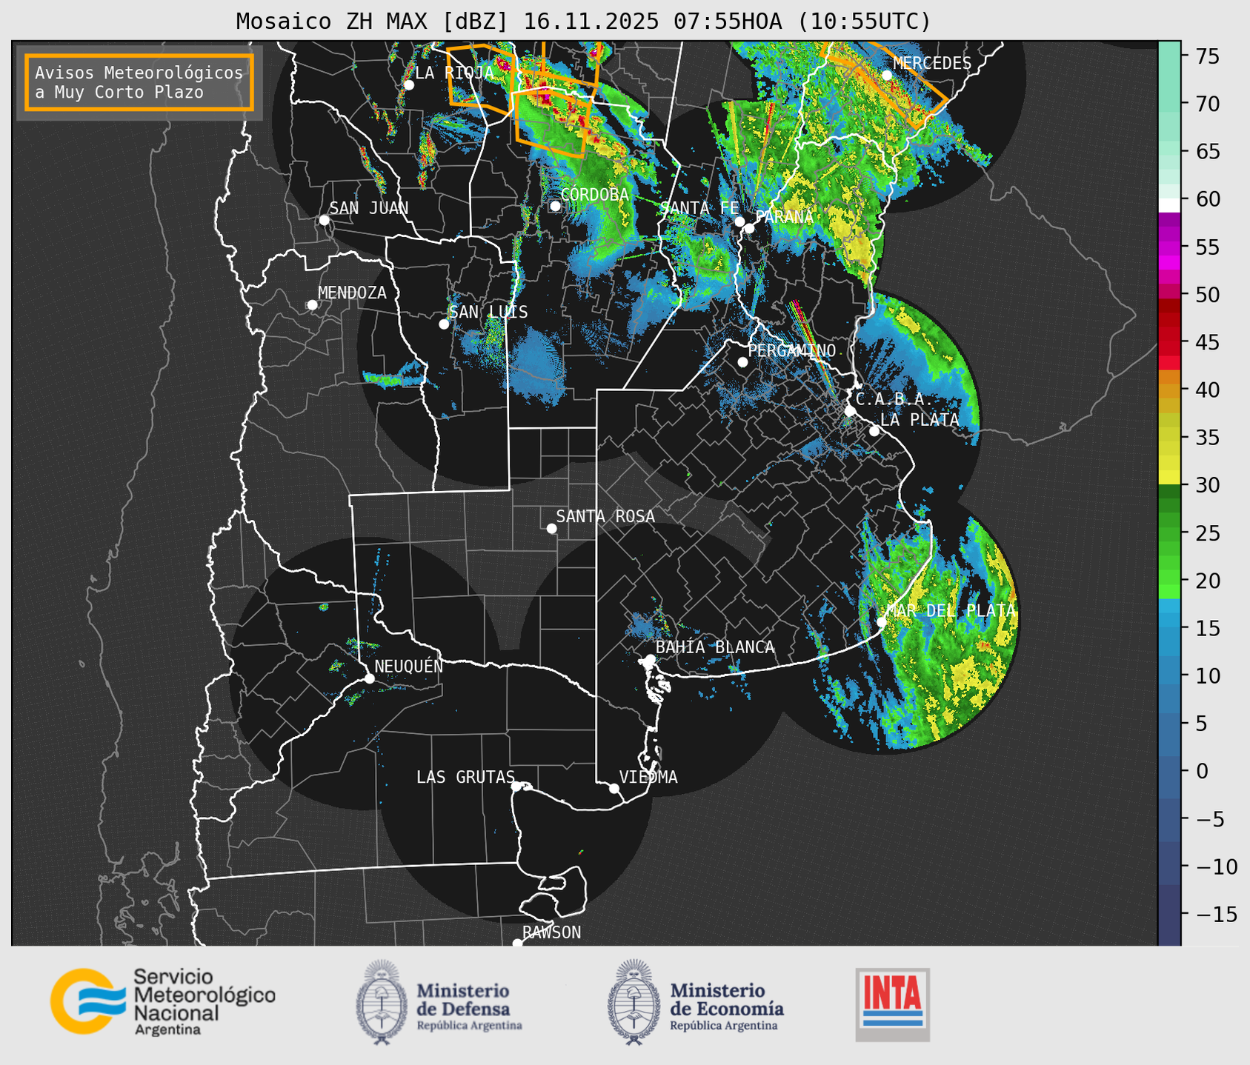The height and width of the screenshot is (1065, 1250).
Task: Click the CORDOBA city marker dot
Action: [x=555, y=206]
